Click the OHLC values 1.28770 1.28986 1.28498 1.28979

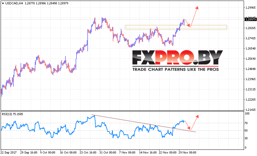46,3
